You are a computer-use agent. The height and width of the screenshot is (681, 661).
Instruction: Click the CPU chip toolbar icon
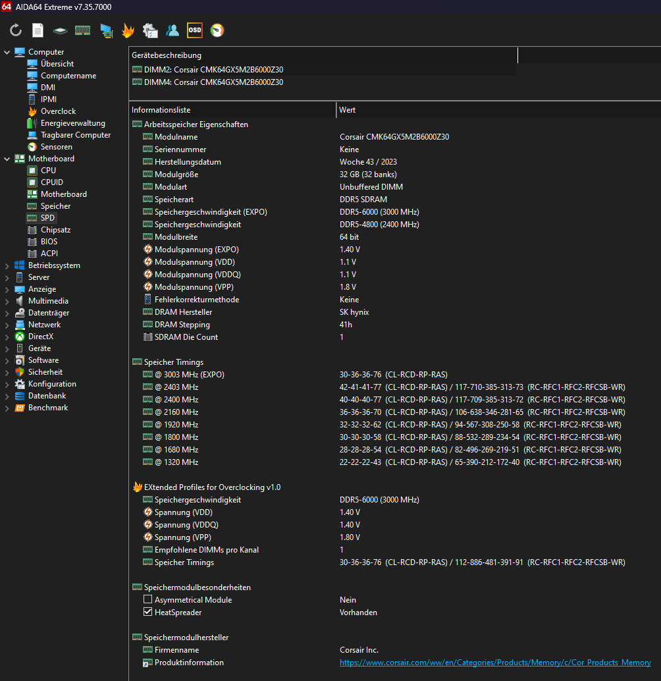[61, 30]
